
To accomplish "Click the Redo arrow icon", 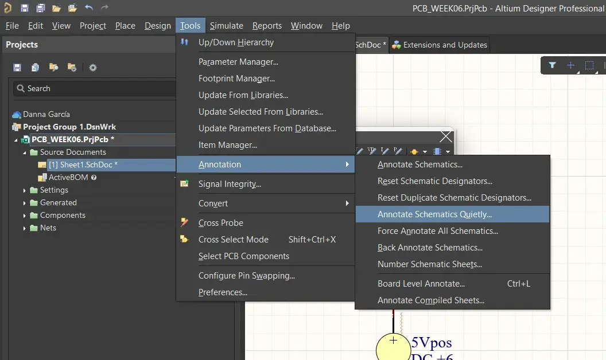I will 104,7.
